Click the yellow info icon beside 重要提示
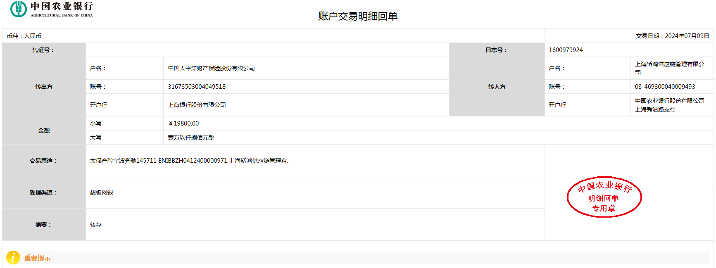Image resolution: width=716 pixels, height=268 pixels. (13, 257)
